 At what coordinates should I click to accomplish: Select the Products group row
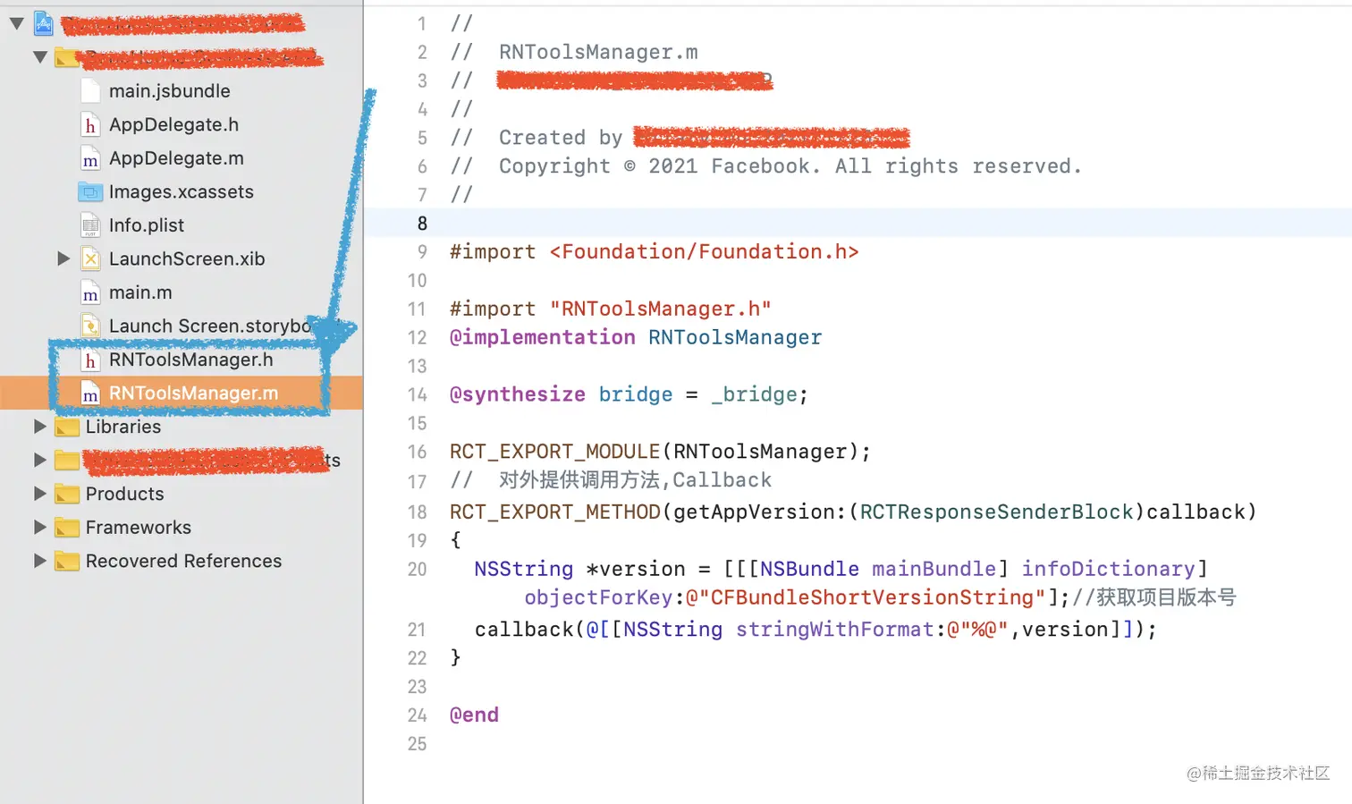[124, 494]
